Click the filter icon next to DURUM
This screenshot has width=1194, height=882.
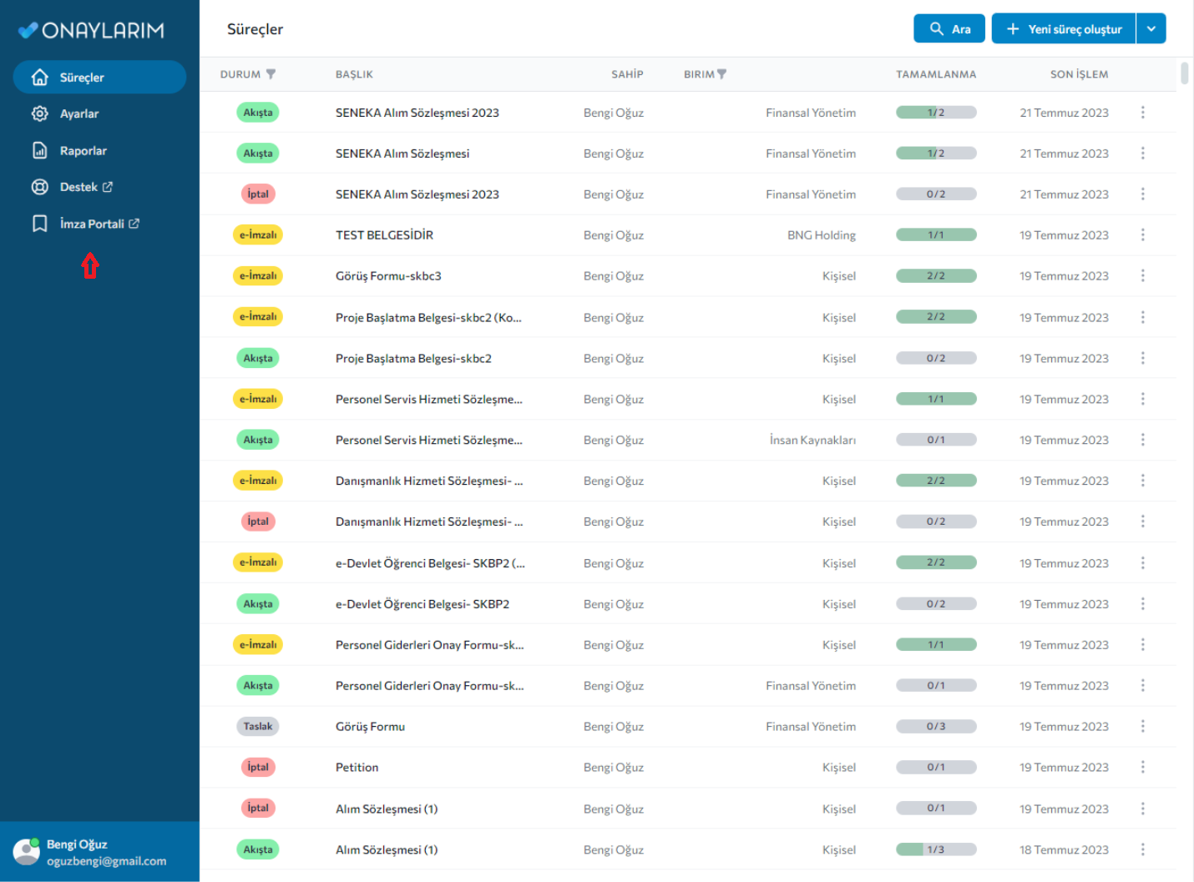271,74
